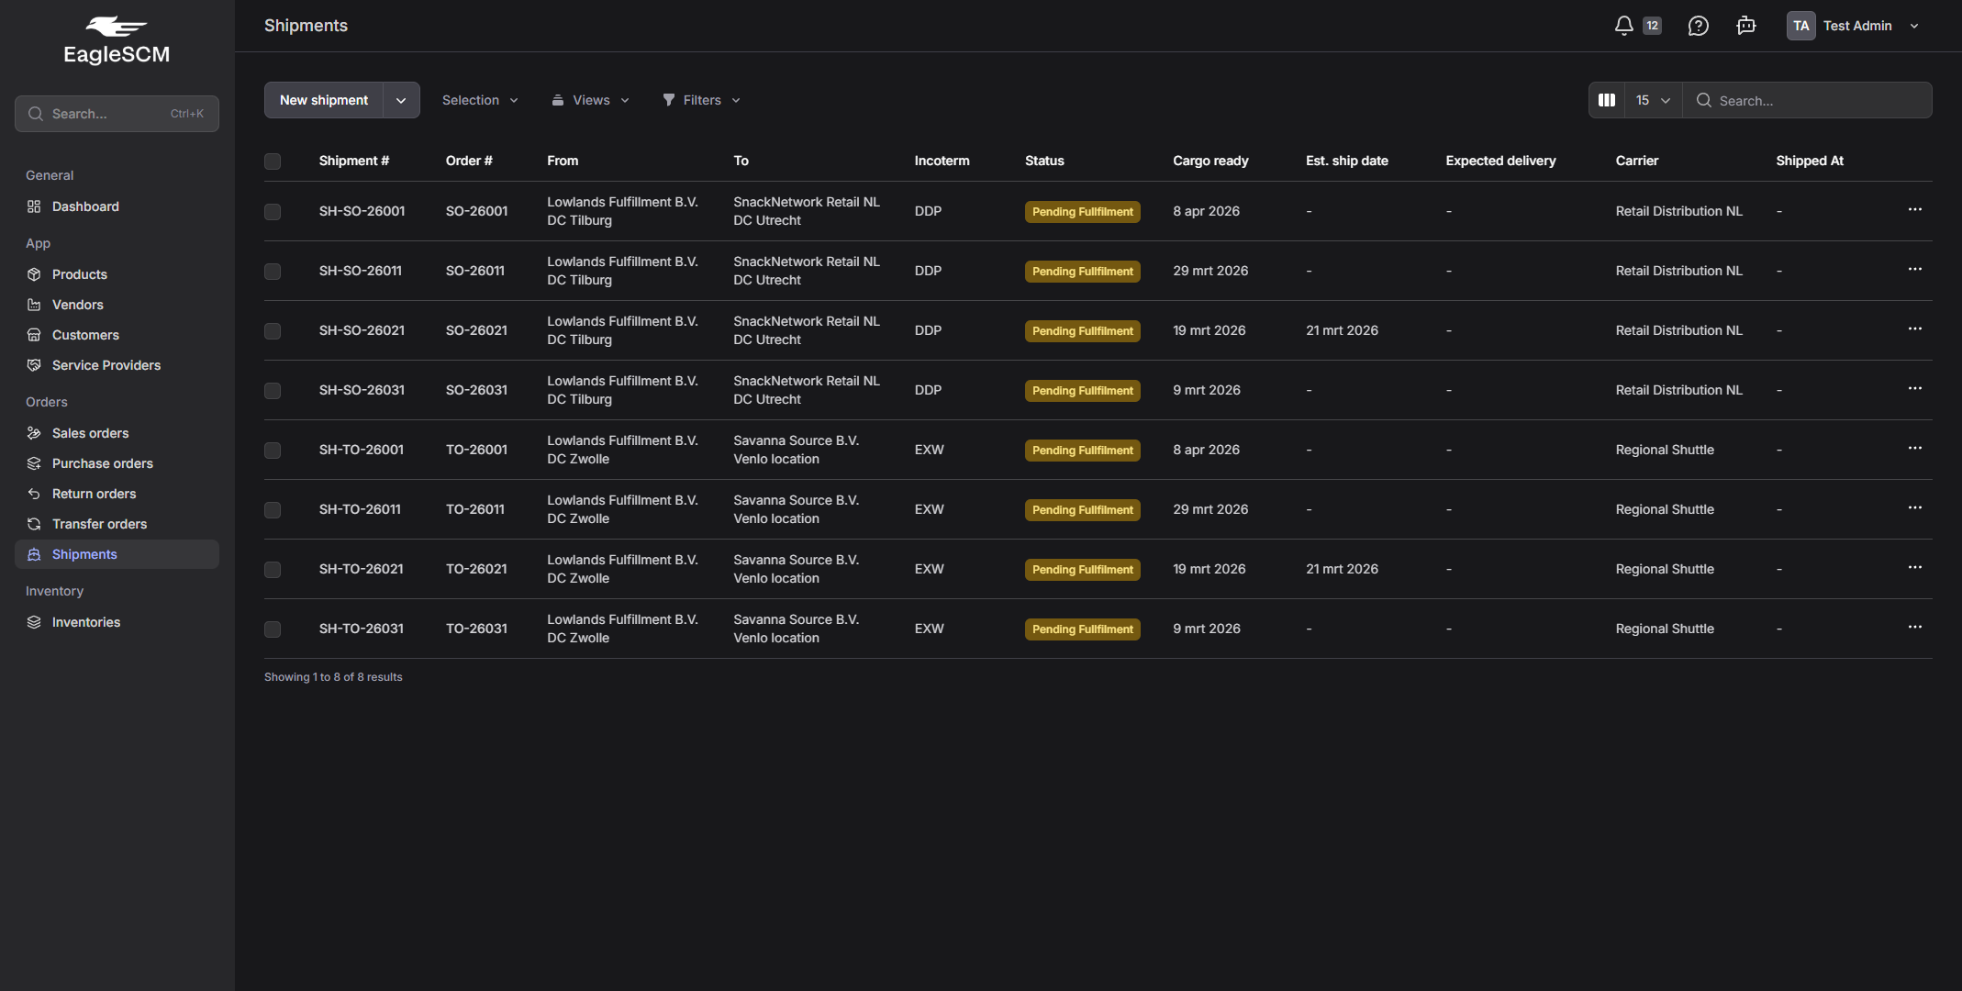Click the shipments table Search field

[x=1807, y=100]
